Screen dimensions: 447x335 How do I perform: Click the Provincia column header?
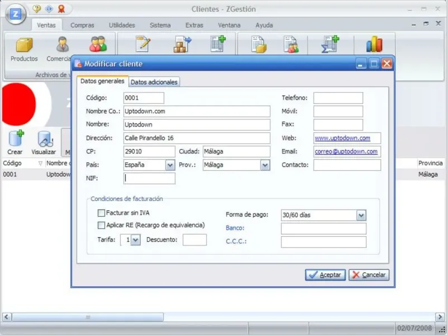click(x=430, y=163)
